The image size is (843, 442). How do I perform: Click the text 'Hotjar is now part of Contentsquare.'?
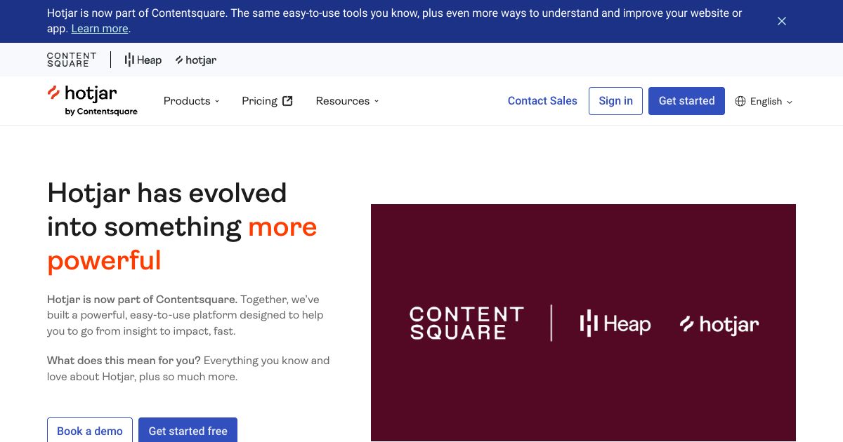point(142,300)
